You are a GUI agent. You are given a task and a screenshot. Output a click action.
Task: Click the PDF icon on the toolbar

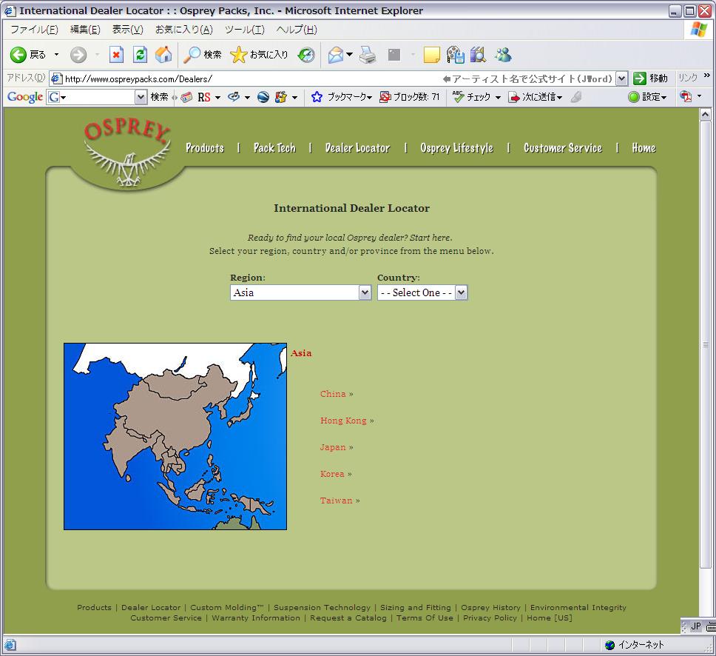click(x=686, y=97)
